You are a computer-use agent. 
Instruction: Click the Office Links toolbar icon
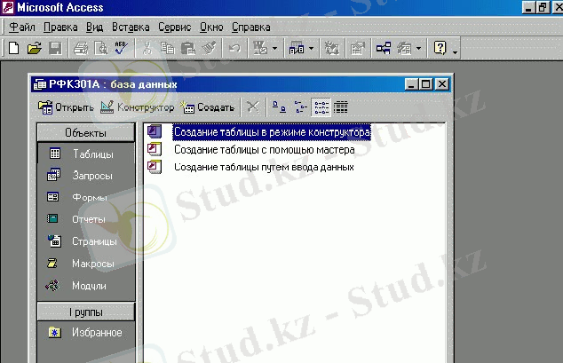(x=260, y=48)
